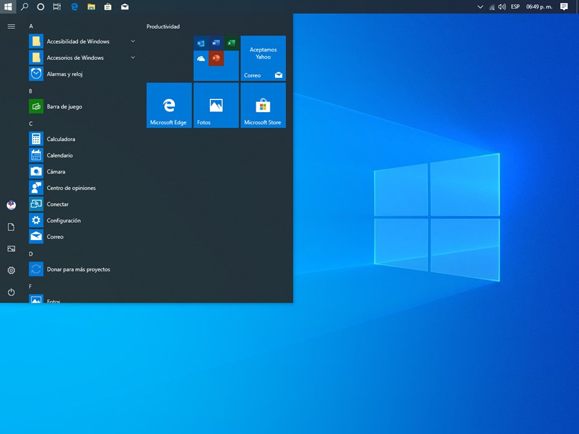The height and width of the screenshot is (434, 579).
Task: Show hidden system tray icons
Action: [480, 7]
